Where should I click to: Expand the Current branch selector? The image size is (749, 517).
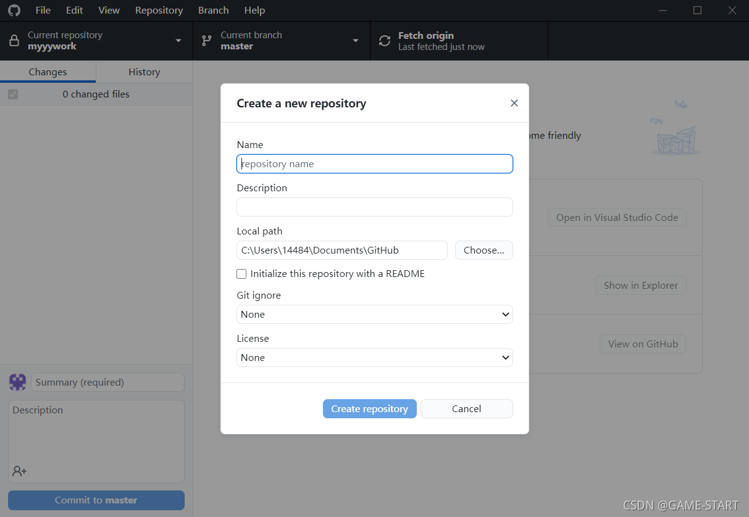[282, 41]
